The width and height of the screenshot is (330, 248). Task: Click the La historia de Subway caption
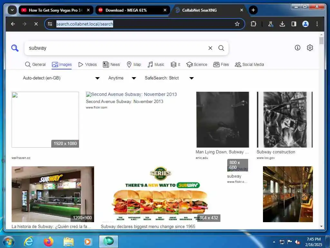coord(51,226)
